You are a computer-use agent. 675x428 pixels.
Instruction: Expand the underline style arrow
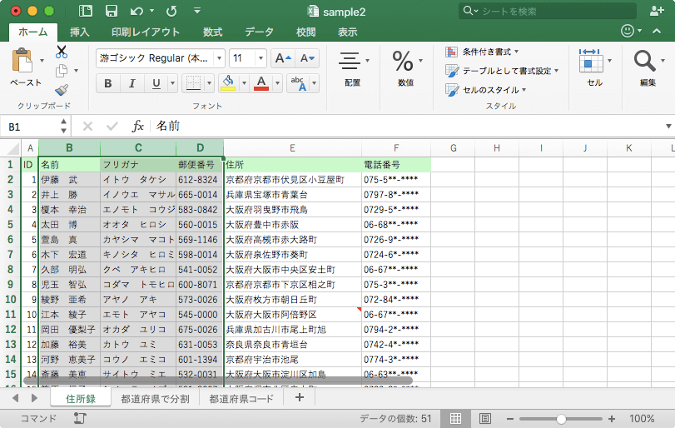(x=172, y=83)
